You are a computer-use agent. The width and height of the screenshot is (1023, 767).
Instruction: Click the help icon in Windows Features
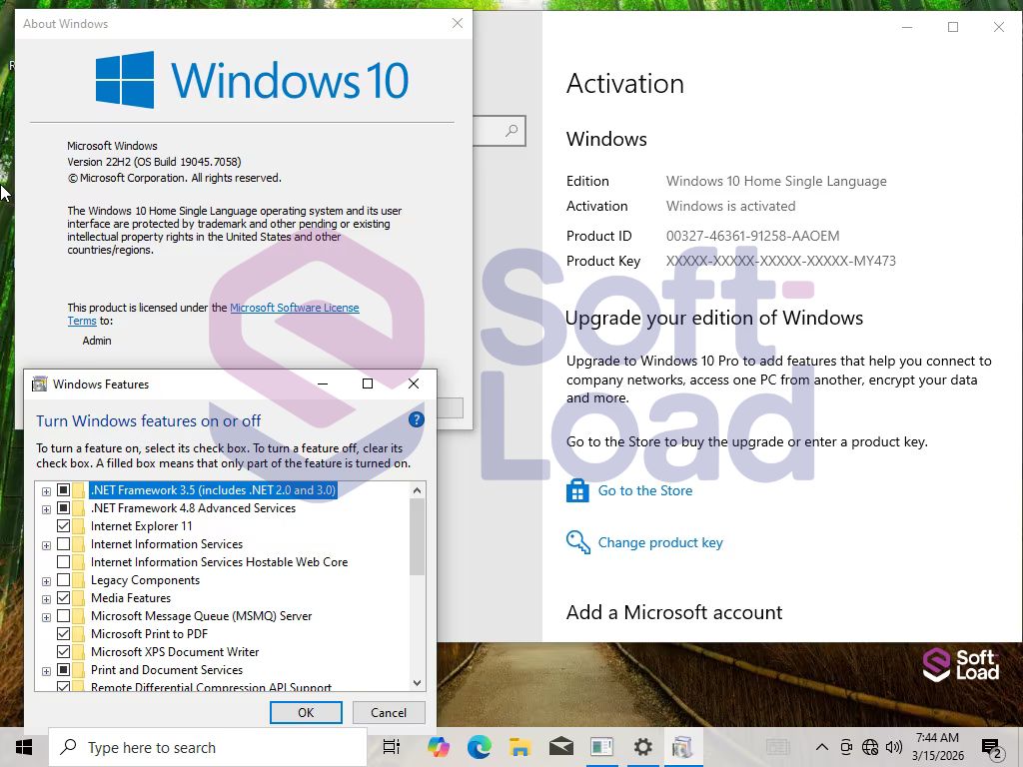click(417, 420)
